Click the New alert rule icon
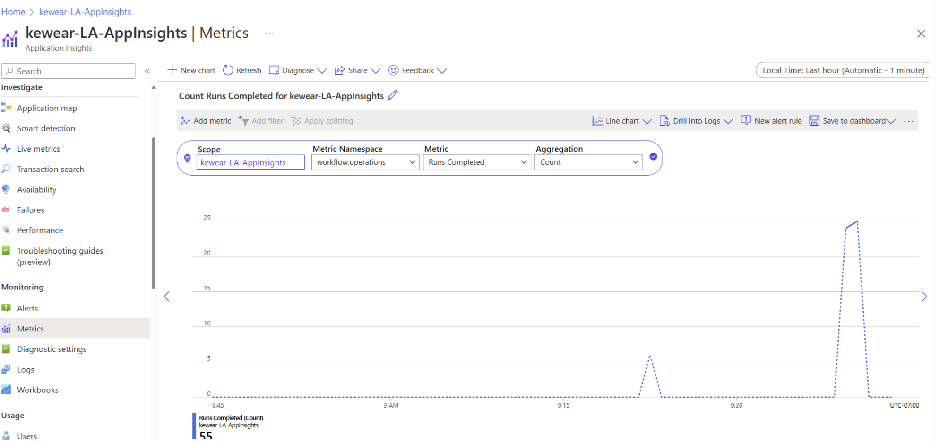948x442 pixels. [x=746, y=121]
